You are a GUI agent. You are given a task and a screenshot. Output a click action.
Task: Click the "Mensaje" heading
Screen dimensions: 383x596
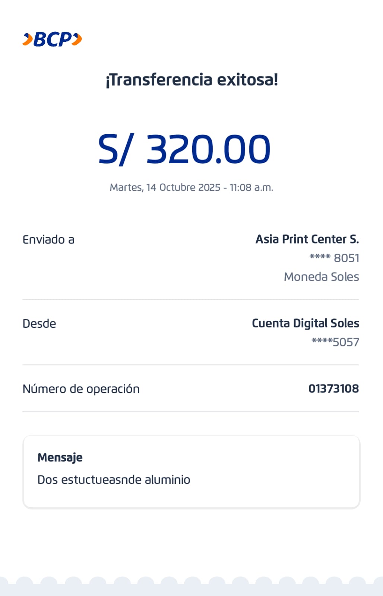click(x=60, y=457)
